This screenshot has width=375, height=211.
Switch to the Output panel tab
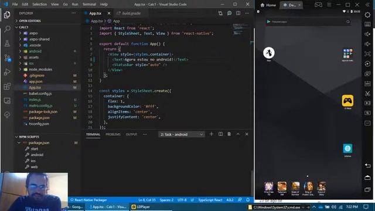(x=131, y=134)
